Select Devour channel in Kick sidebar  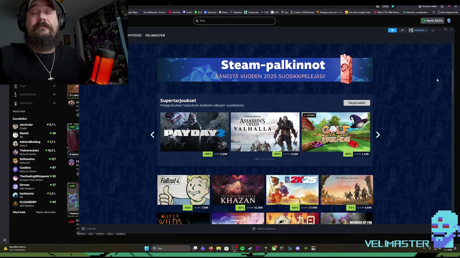(x=34, y=186)
